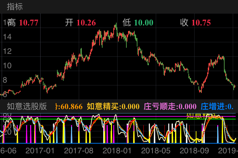Viewport: 238px width, 158px height.
Task: Click the green horizontal line in indicator panel
Action: click(x=118, y=119)
